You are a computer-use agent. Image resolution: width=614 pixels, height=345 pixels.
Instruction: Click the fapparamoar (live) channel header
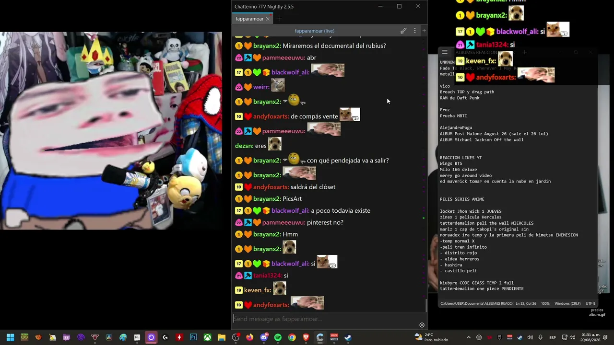pyautogui.click(x=315, y=31)
